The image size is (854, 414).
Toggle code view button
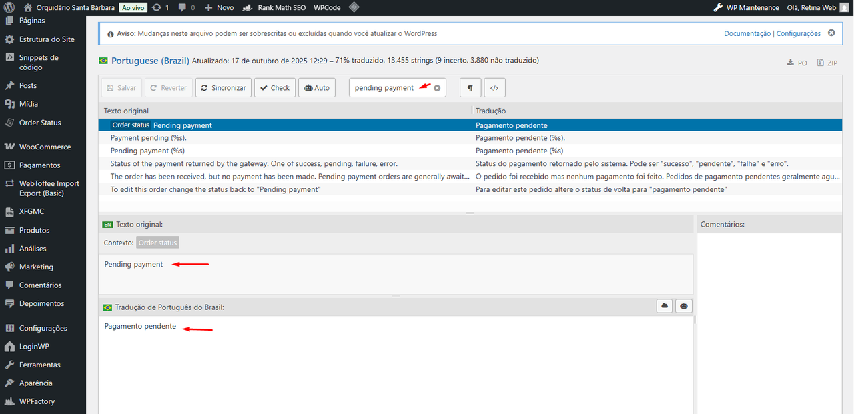point(494,87)
